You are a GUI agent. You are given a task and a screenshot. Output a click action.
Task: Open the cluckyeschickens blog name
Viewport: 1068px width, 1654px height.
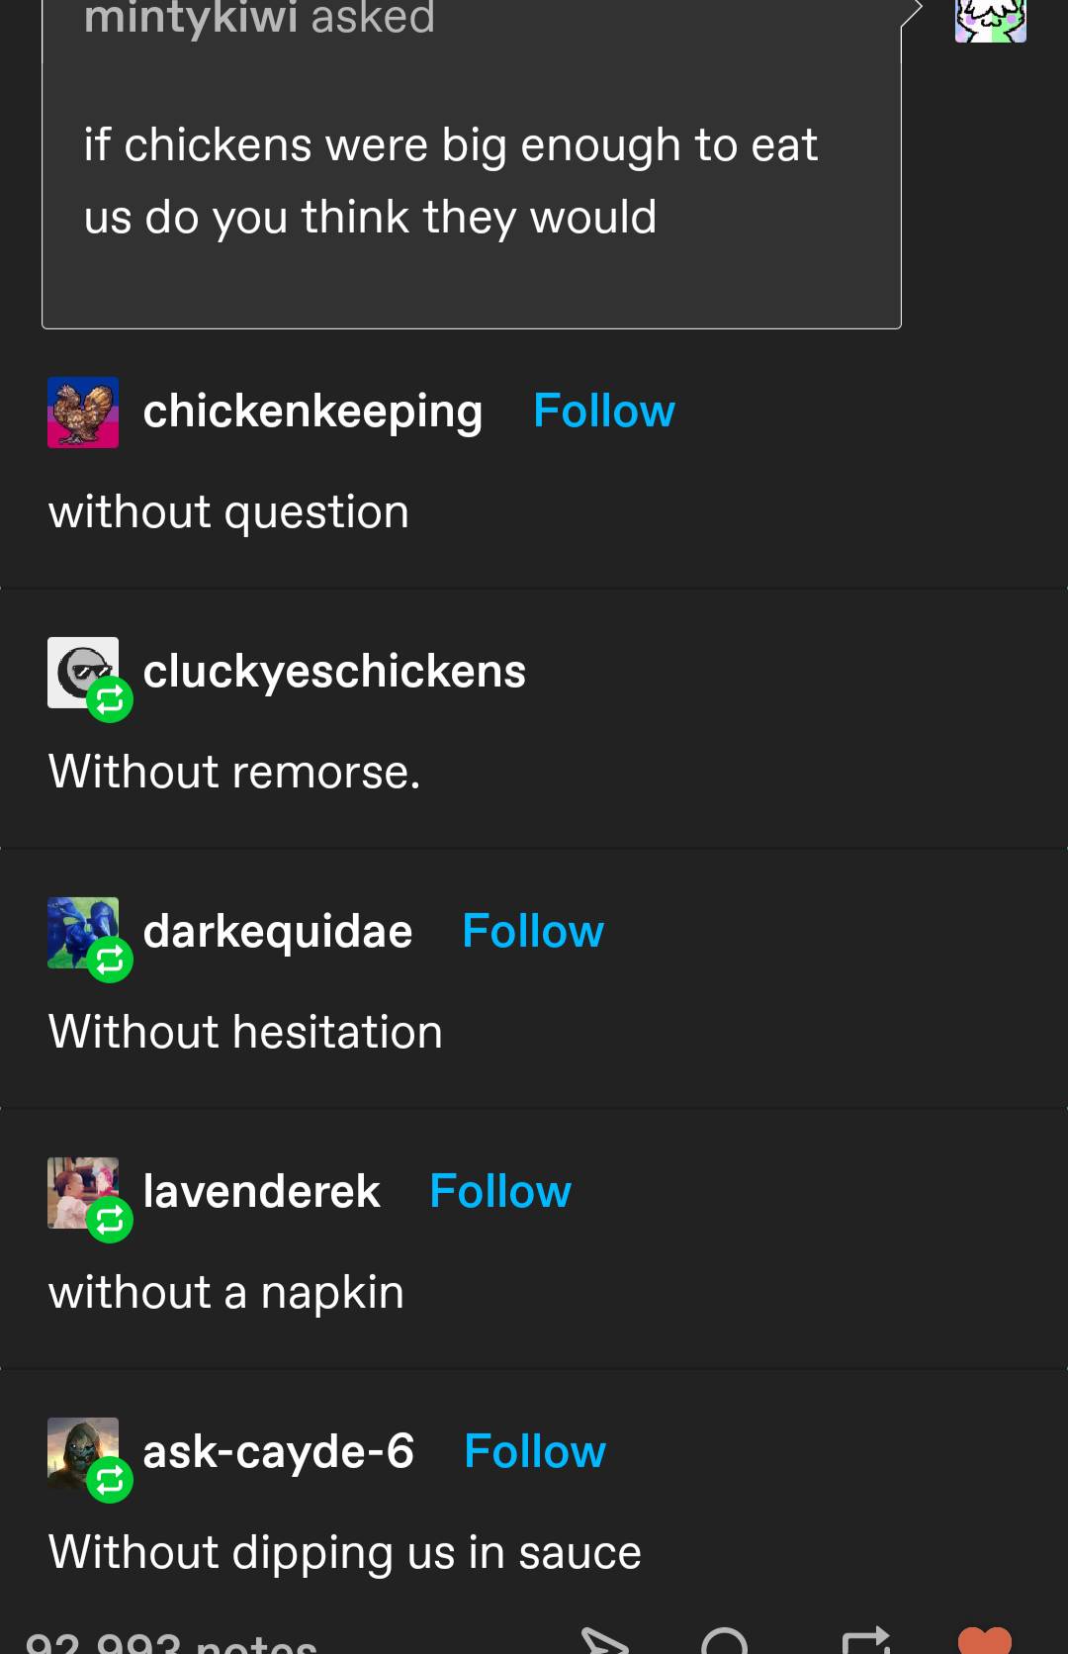coord(334,672)
